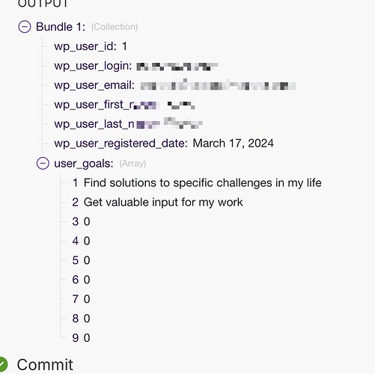Select the wp_user_last_name row
The height and width of the screenshot is (374, 375).
pos(128,124)
